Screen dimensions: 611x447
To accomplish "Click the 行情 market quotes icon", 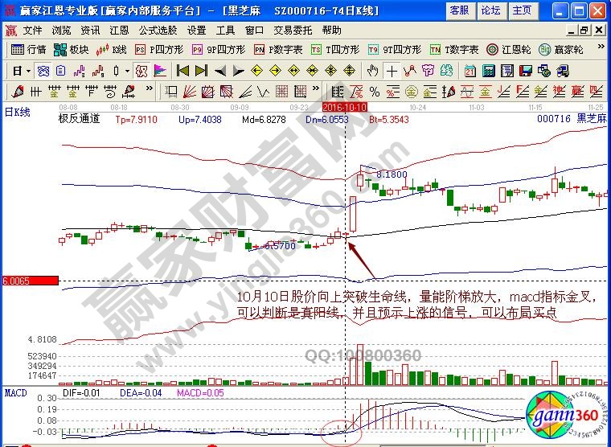I will [30, 50].
